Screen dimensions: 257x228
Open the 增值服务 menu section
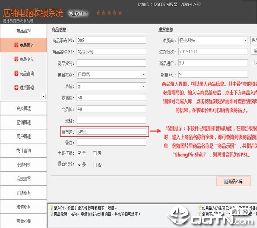tap(24, 207)
